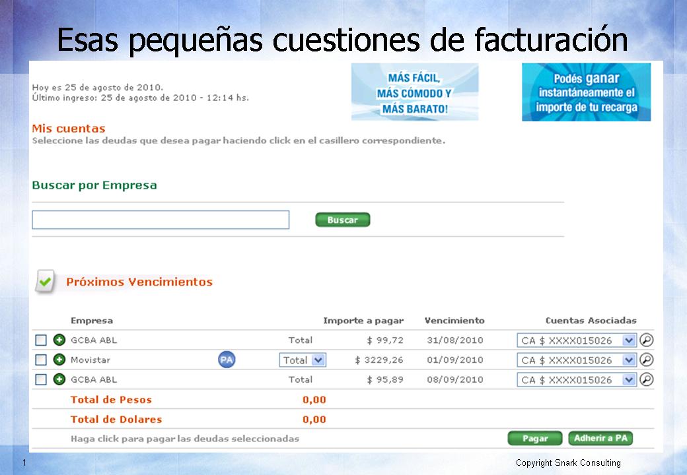Expand details for the Movistar row
Image resolution: width=687 pixels, height=475 pixels.
point(59,360)
